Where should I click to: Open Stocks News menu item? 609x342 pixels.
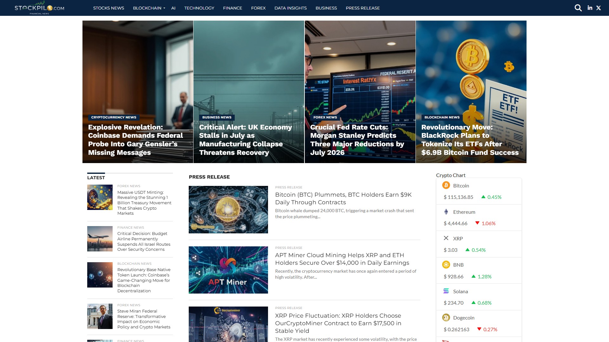[108, 8]
